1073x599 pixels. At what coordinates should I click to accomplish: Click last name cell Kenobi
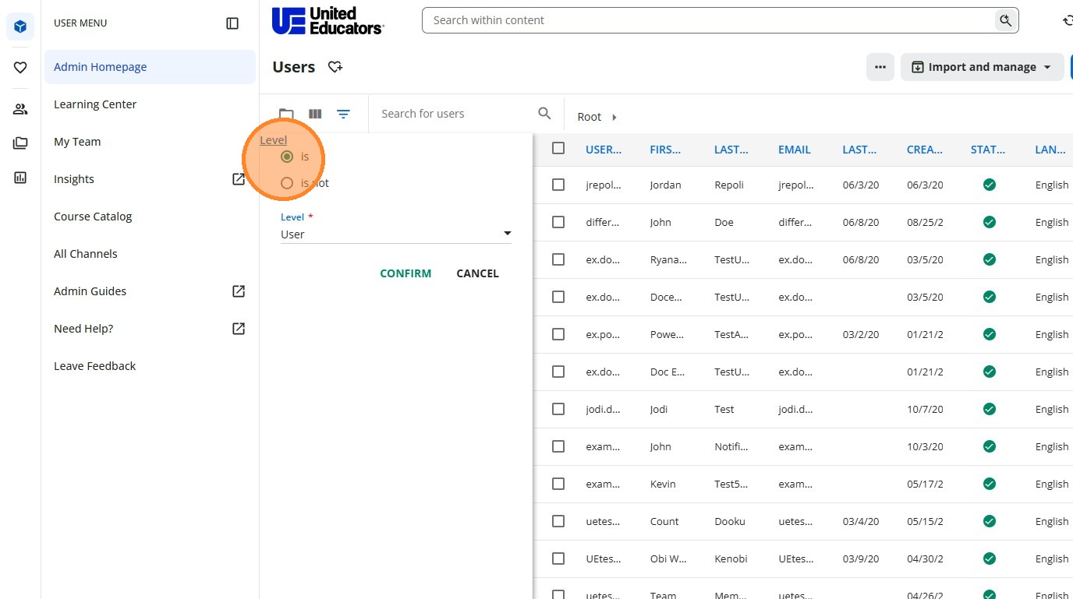(731, 558)
